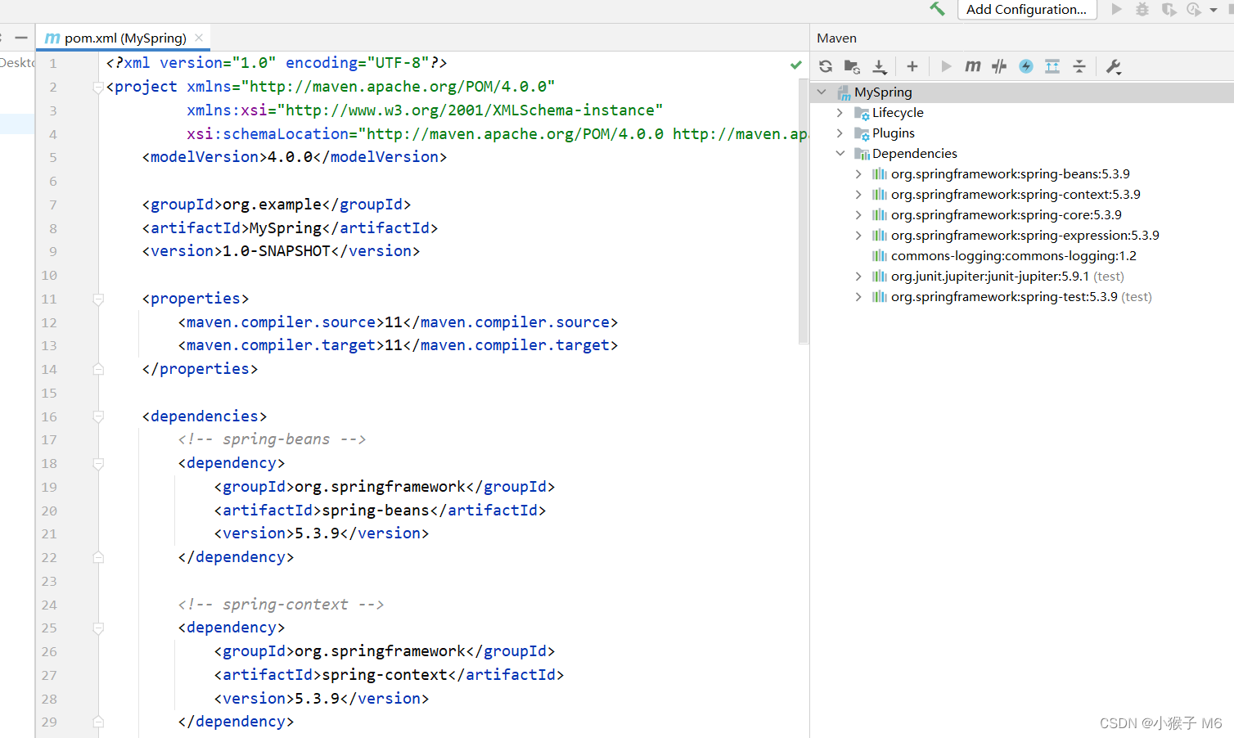Viewport: 1234px width, 738px height.
Task: Fold the properties block at line 11
Action: coord(98,299)
